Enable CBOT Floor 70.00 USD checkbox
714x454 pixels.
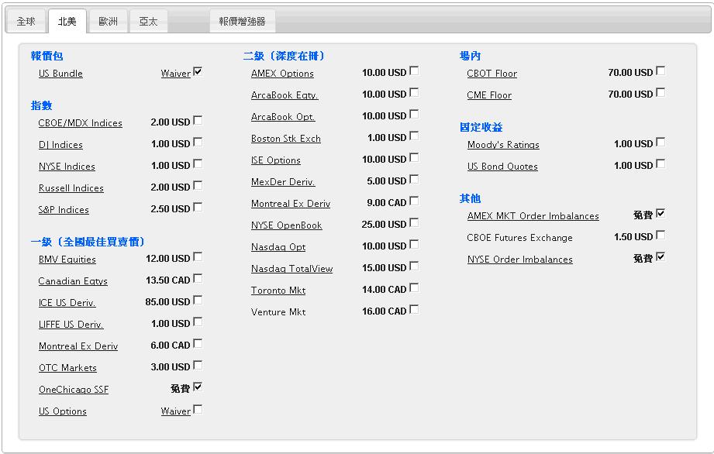(x=661, y=71)
